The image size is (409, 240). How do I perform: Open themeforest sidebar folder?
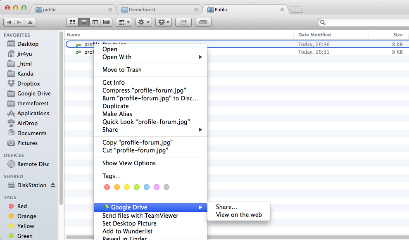click(x=33, y=103)
